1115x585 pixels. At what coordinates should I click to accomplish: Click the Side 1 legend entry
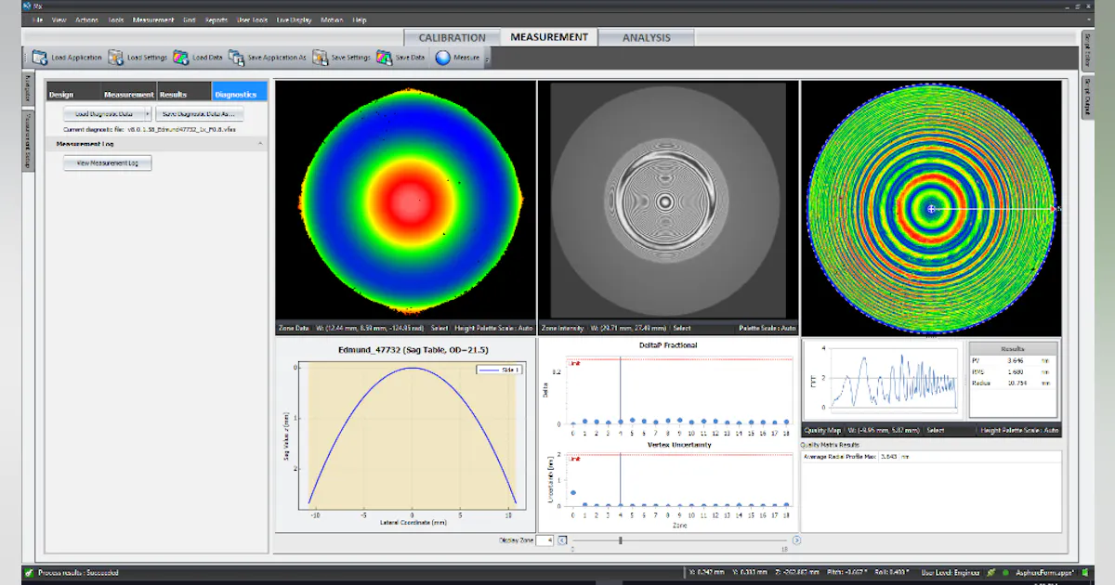click(500, 370)
